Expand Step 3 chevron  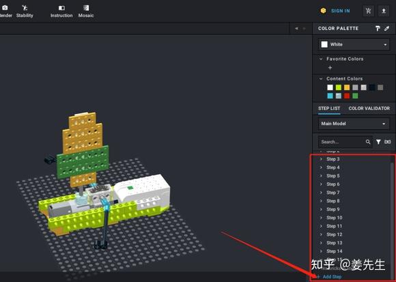[x=321, y=159]
